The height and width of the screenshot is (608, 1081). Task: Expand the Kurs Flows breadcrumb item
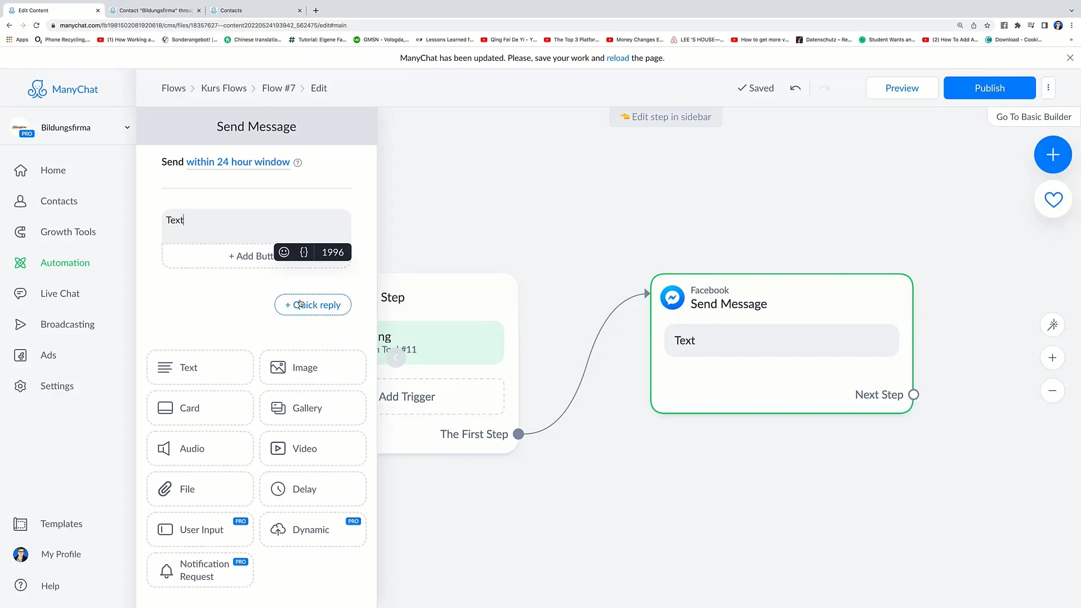[x=224, y=88]
